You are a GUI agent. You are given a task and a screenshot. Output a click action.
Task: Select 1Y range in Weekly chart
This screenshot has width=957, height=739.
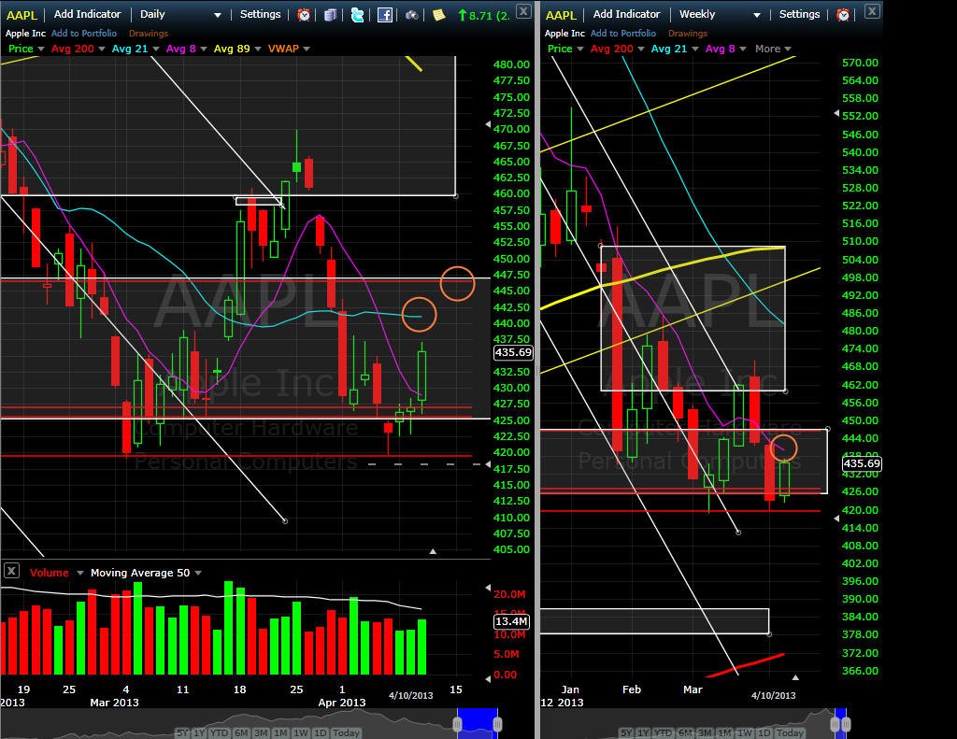643,732
